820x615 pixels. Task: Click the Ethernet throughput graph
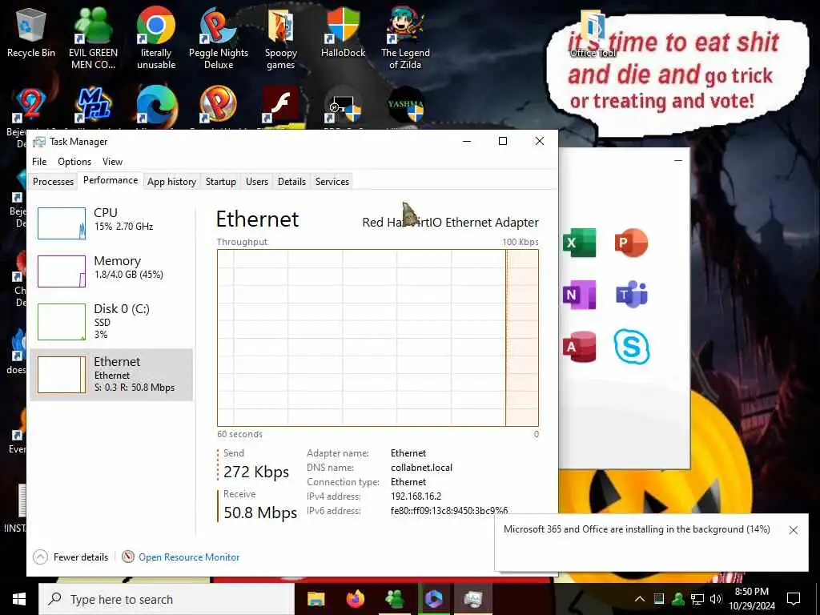point(378,338)
